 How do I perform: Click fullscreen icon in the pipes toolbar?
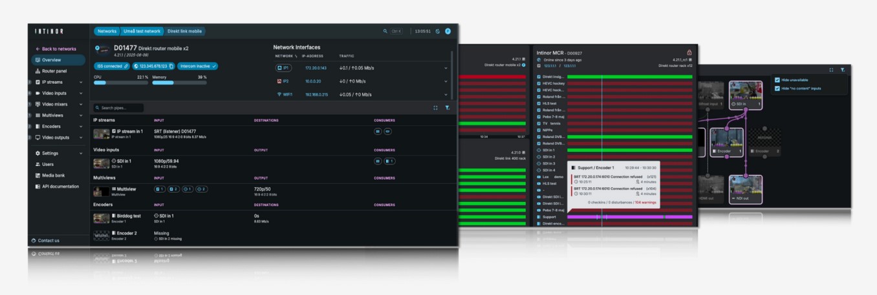tap(435, 108)
